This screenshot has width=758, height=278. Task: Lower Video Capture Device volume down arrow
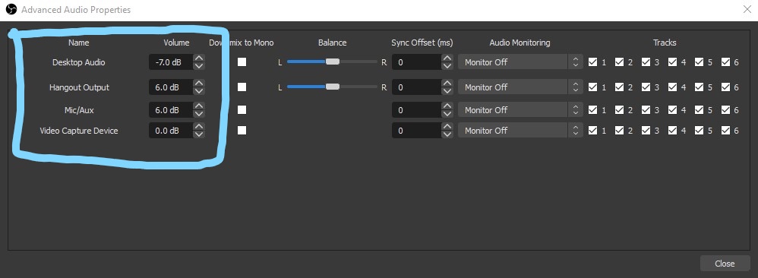point(199,134)
